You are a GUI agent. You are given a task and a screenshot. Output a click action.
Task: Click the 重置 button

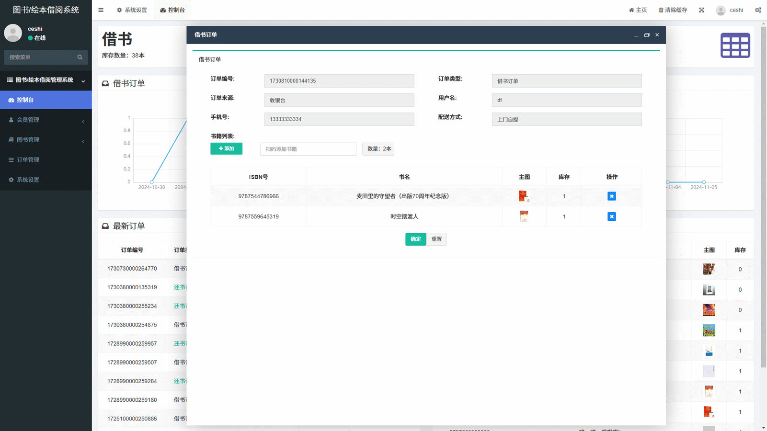tap(436, 239)
